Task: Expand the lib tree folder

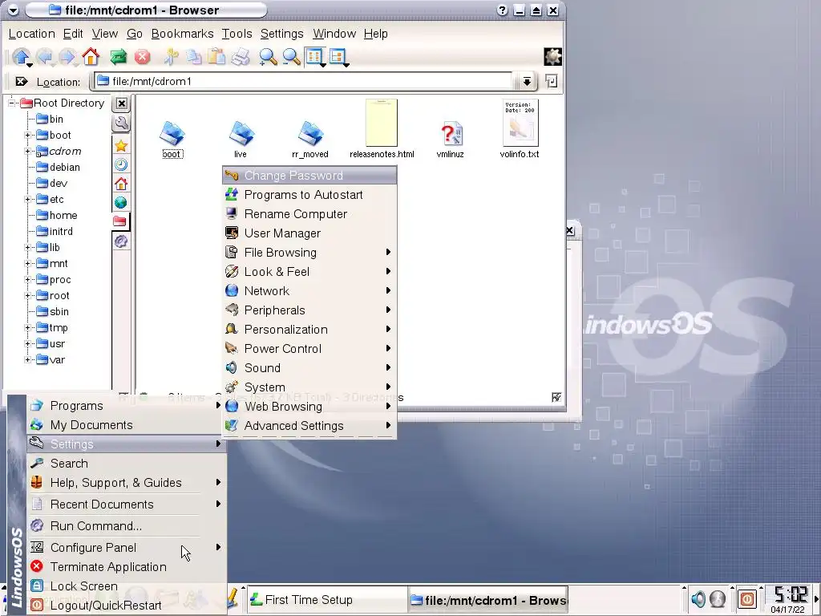Action: [x=28, y=248]
